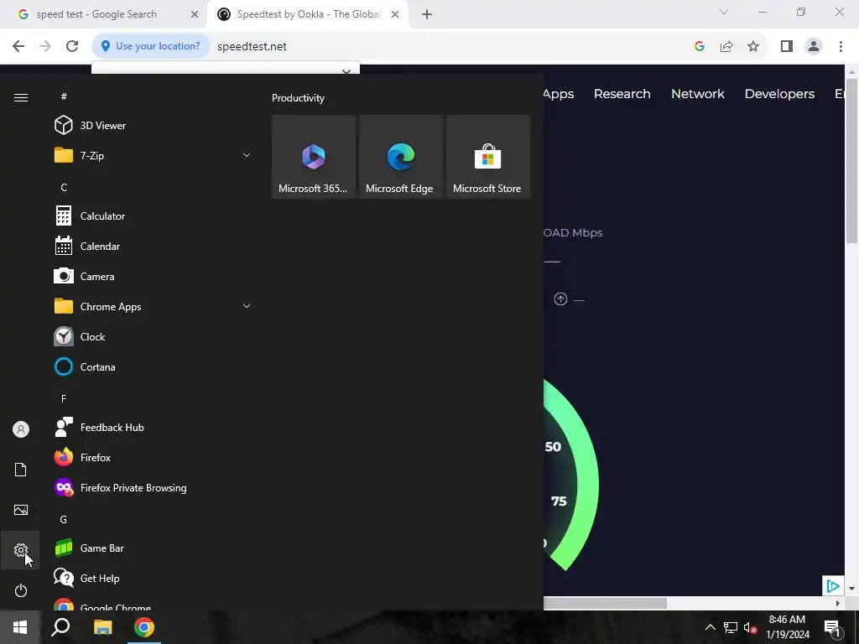Bookmark this page with star icon
Screen dimensions: 859x644
[x=753, y=47]
